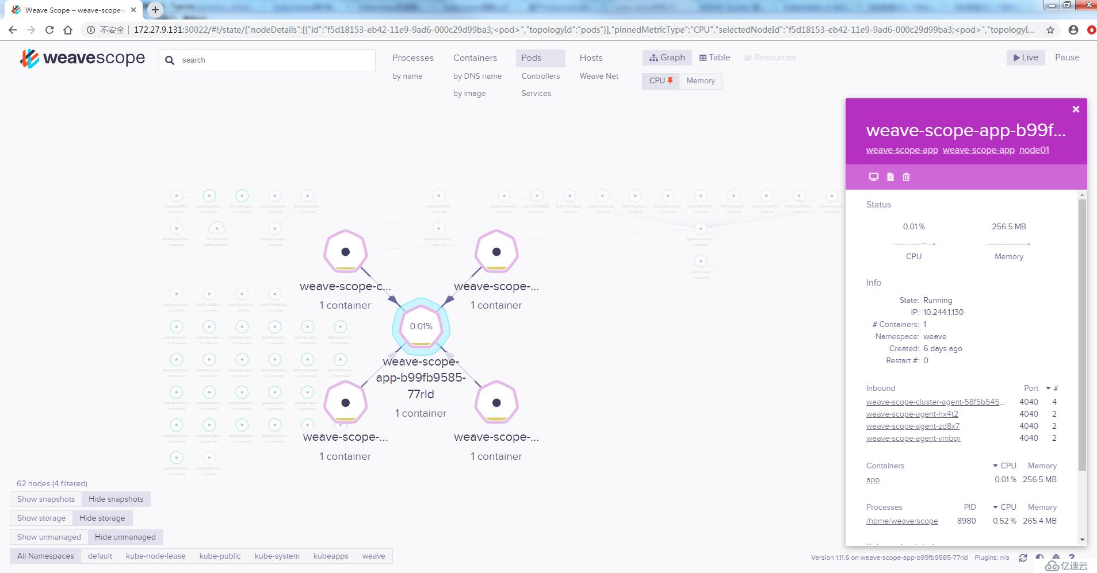The width and height of the screenshot is (1097, 573).
Task: Select the Memory metric
Action: (x=701, y=81)
